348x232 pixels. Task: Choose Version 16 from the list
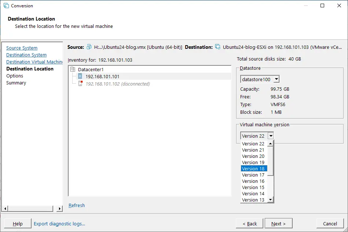(x=254, y=181)
